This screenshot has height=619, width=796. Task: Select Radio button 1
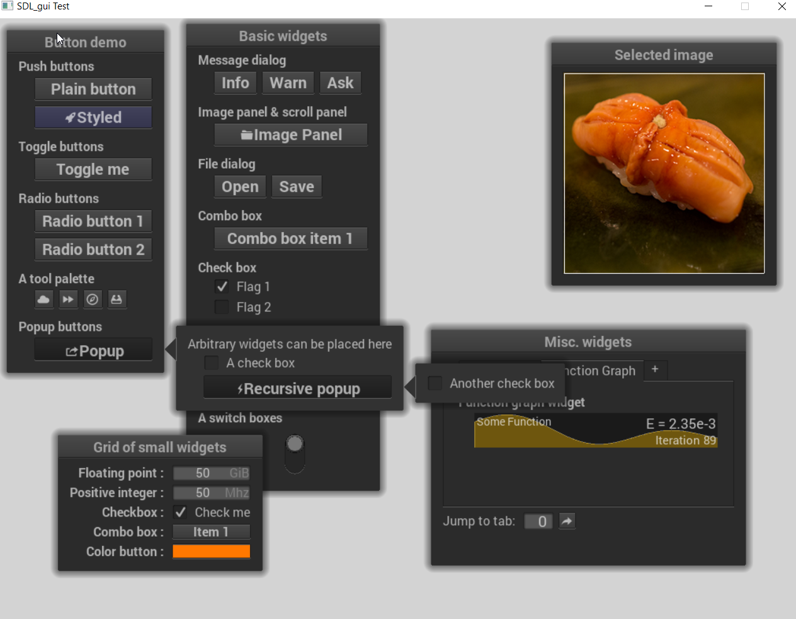[93, 221]
